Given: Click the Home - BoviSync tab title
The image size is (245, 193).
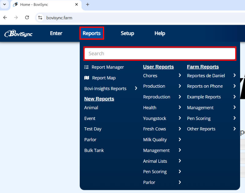Looking at the screenshot, I should (34, 5).
